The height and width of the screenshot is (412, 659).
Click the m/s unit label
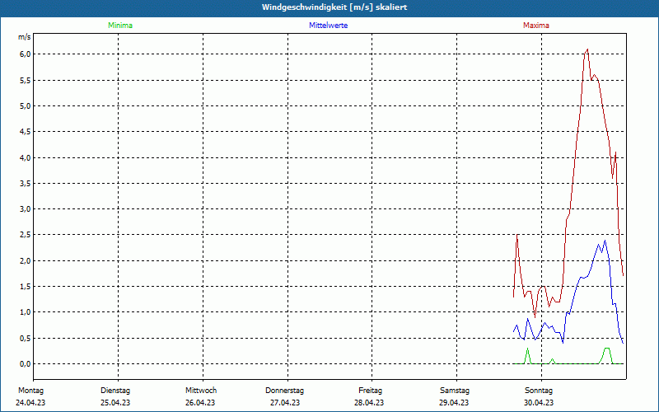[x=25, y=37]
